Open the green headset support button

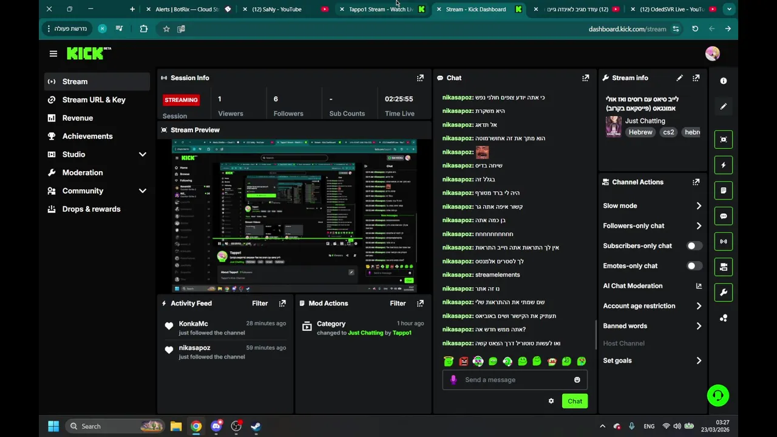718,396
